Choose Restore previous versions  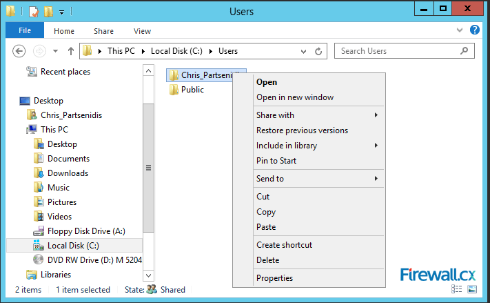coord(319,130)
